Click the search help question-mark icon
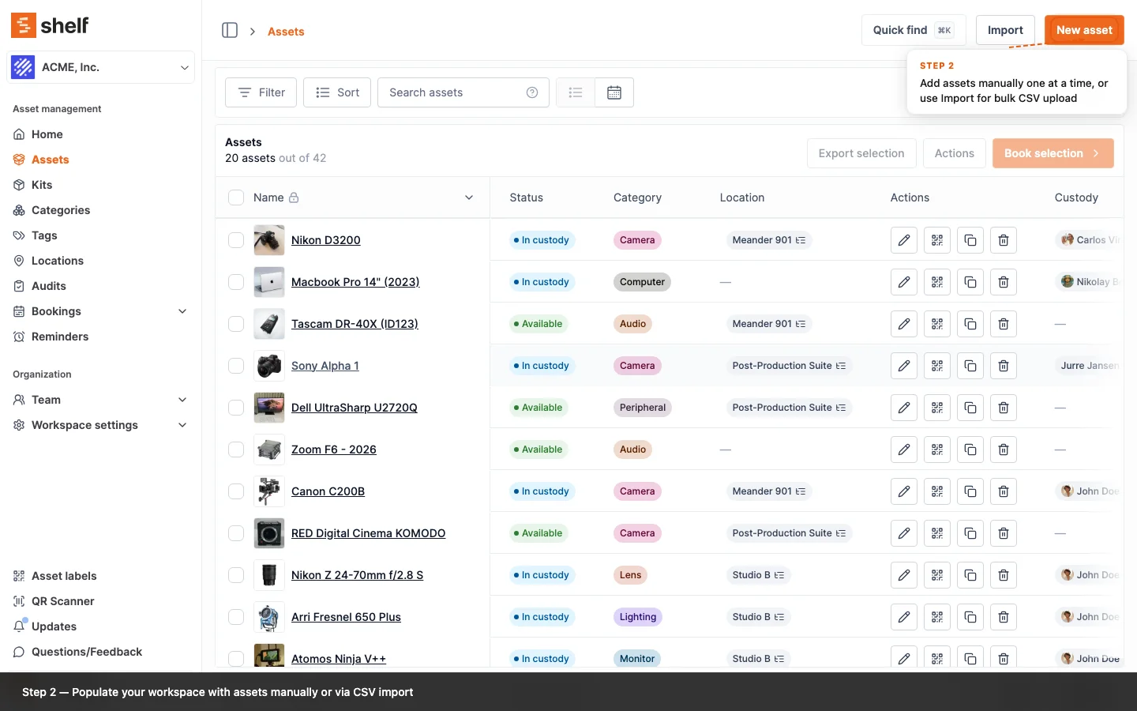The image size is (1137, 711). tap(532, 92)
